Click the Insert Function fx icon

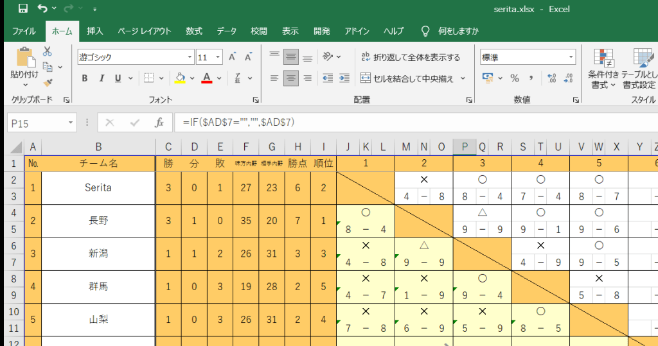pyautogui.click(x=159, y=122)
